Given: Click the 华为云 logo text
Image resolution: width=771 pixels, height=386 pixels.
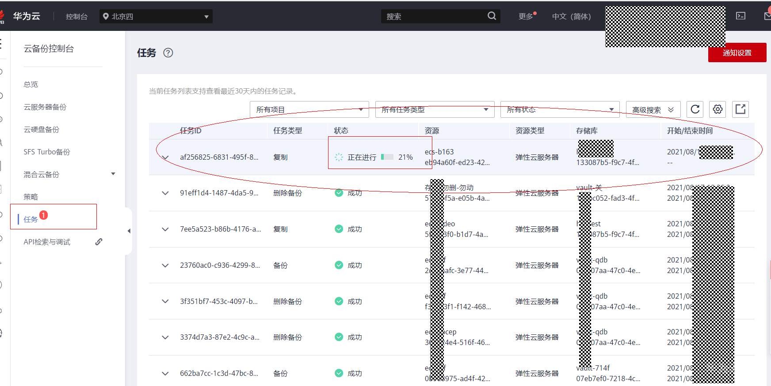Looking at the screenshot, I should (x=27, y=16).
